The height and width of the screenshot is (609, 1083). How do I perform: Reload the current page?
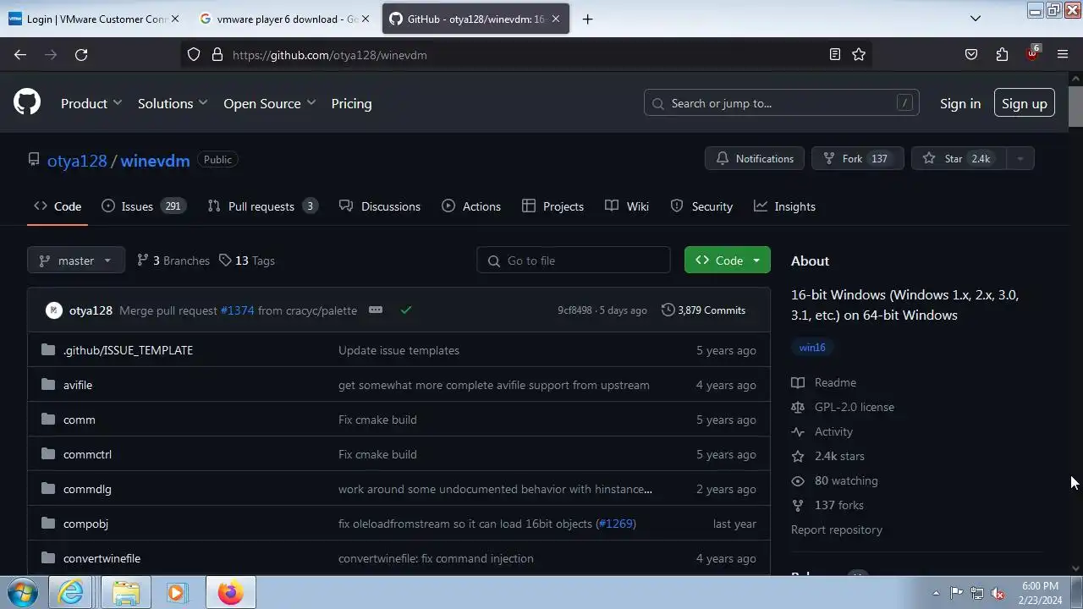click(81, 55)
